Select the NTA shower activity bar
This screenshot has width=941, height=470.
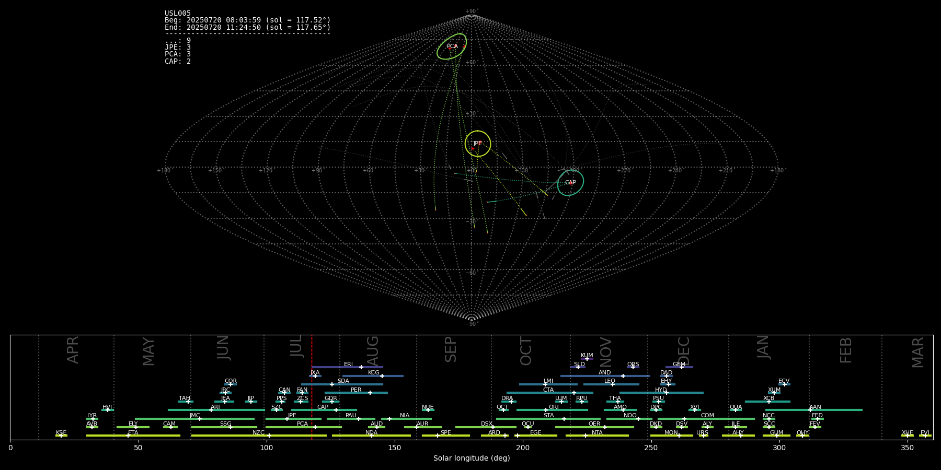pos(597,436)
